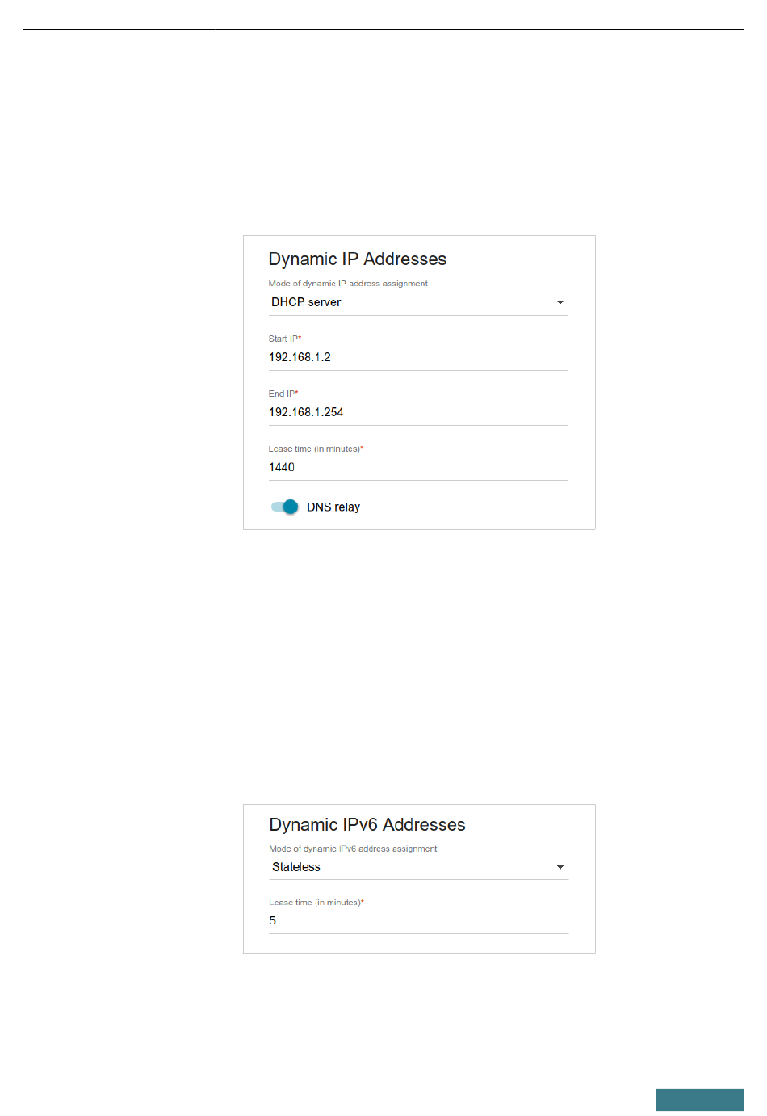Screen dimensions: 767x1116
Task: Click the End IP label
Action: click(283, 394)
